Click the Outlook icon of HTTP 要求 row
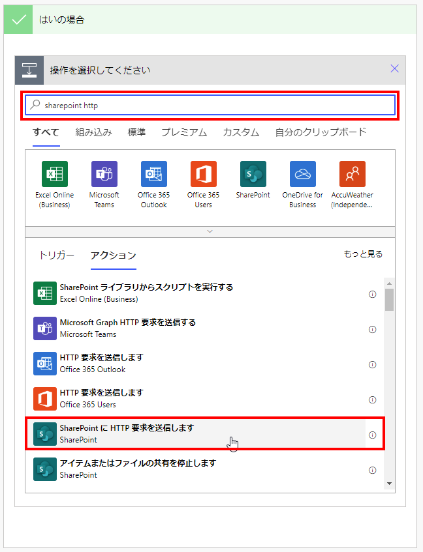This screenshot has height=552, width=423. point(45,363)
